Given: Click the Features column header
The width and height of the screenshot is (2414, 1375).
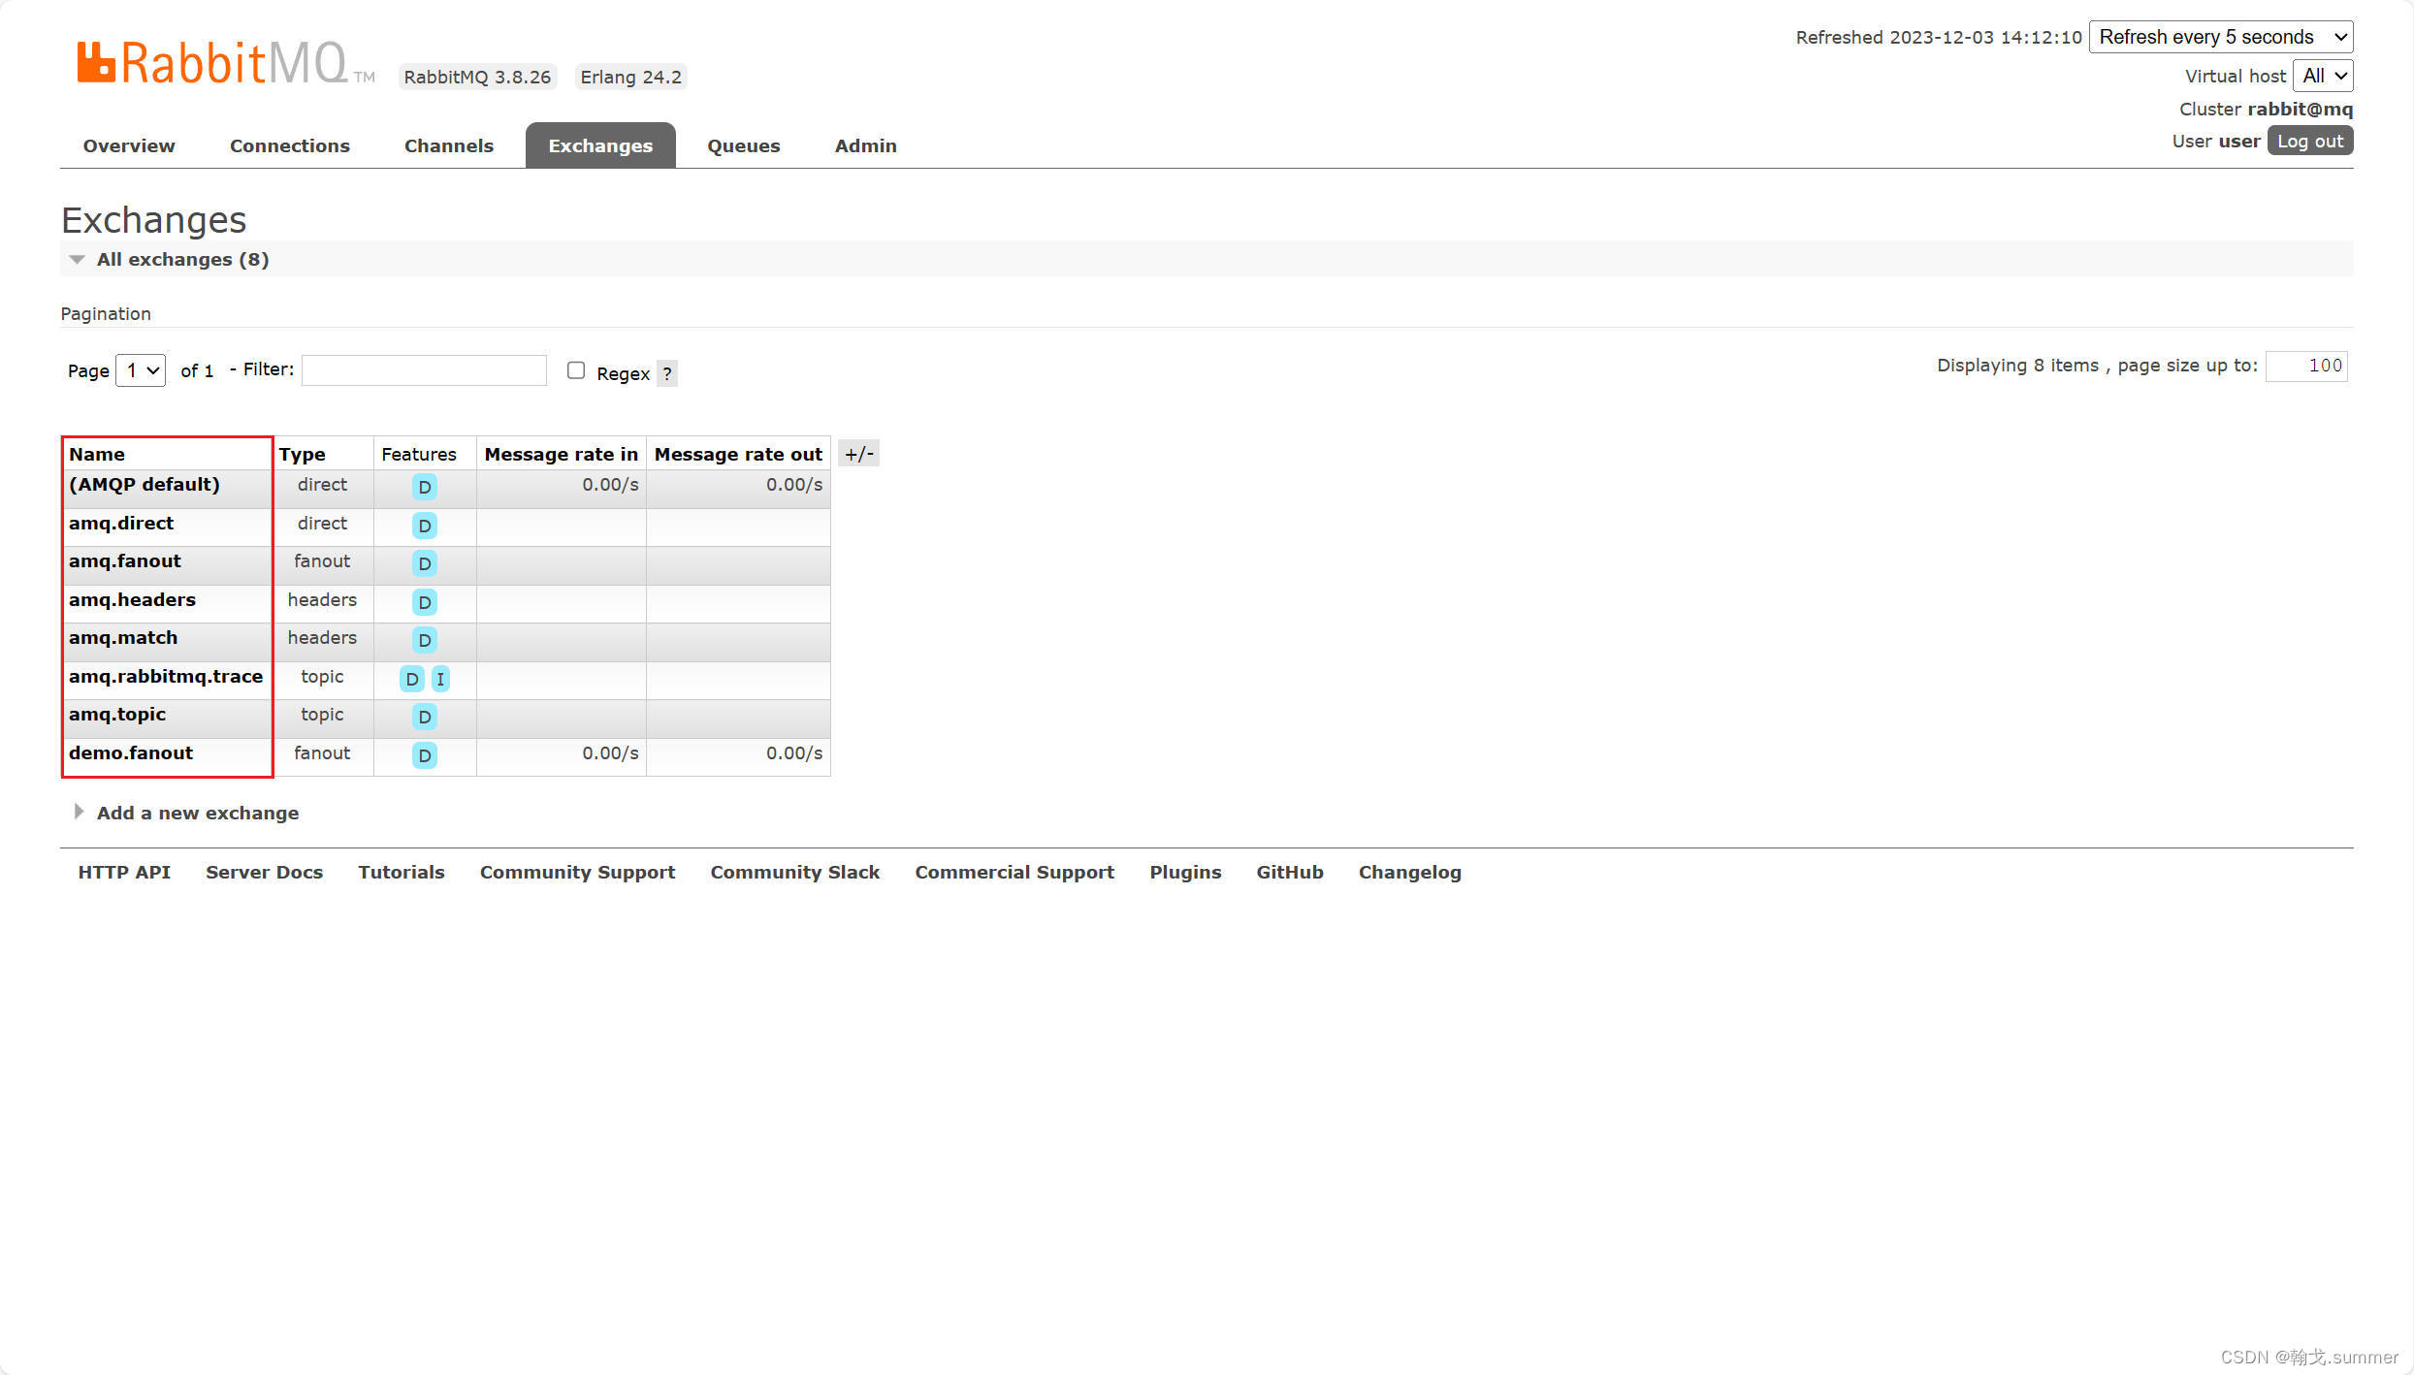Looking at the screenshot, I should 419,454.
